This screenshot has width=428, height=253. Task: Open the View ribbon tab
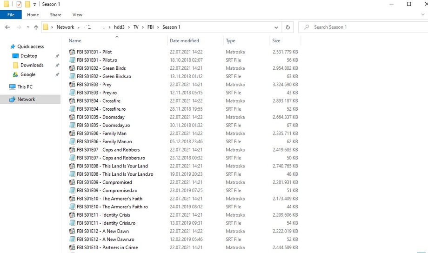click(x=77, y=15)
